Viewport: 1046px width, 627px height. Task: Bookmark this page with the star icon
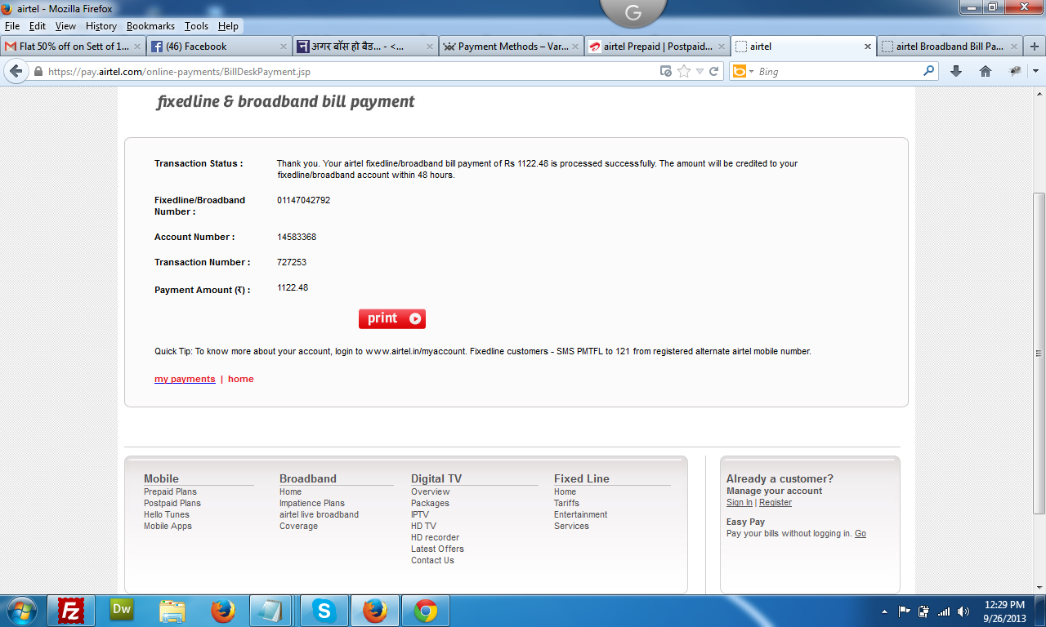pyautogui.click(x=684, y=72)
